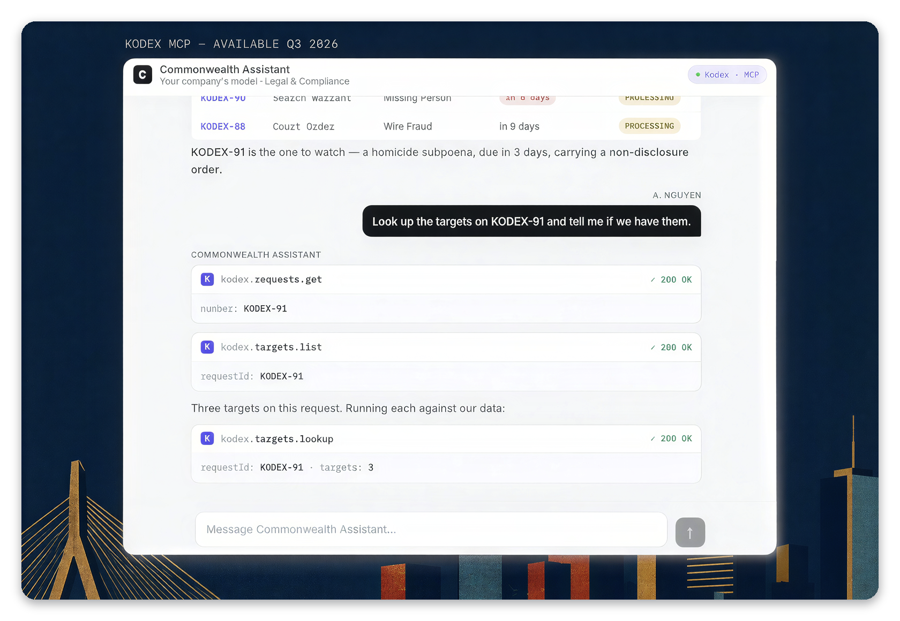This screenshot has width=900, height=621.
Task: Click the Commonwealth Assistant C logo
Action: (142, 75)
